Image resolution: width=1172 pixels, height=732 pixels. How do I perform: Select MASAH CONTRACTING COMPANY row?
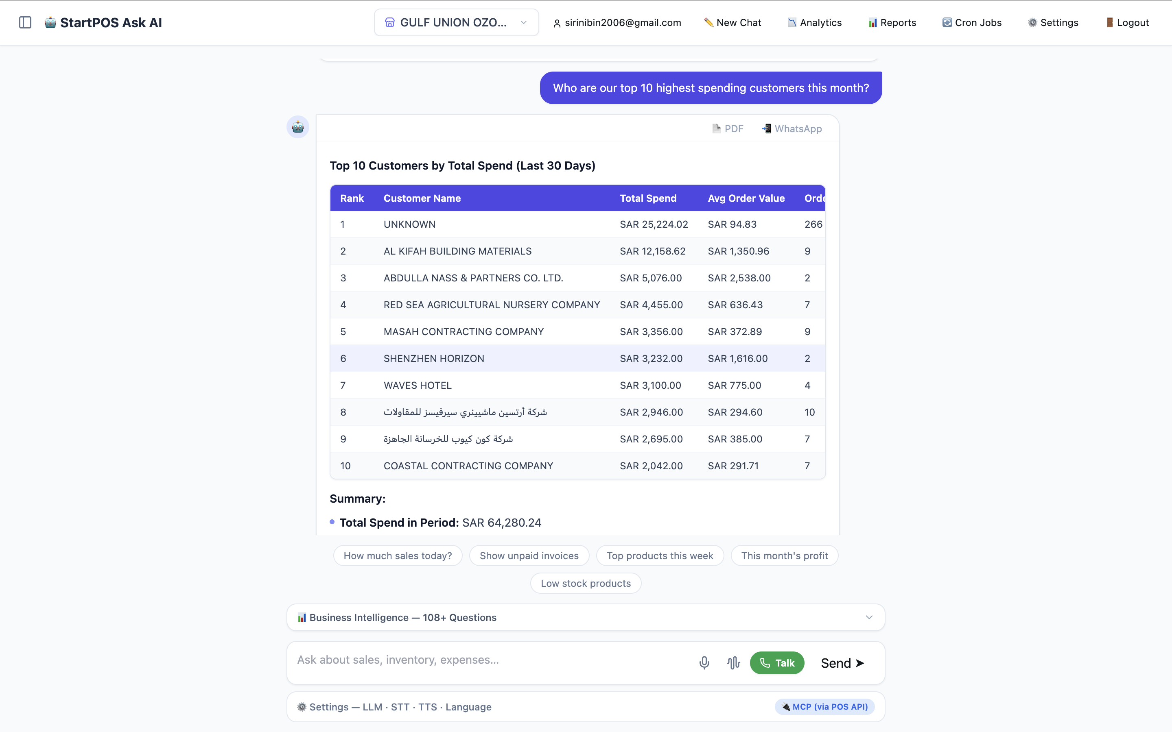(577, 331)
